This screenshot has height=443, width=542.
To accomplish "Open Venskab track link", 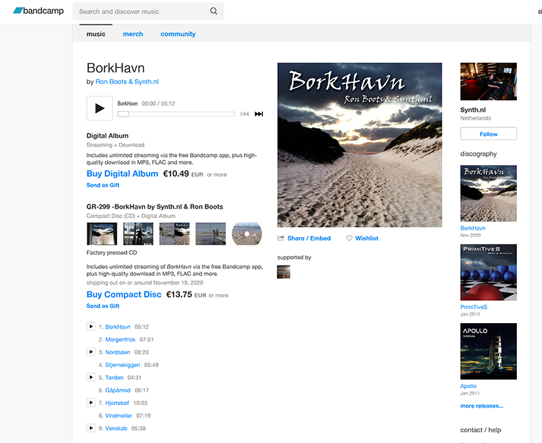I will coord(116,429).
